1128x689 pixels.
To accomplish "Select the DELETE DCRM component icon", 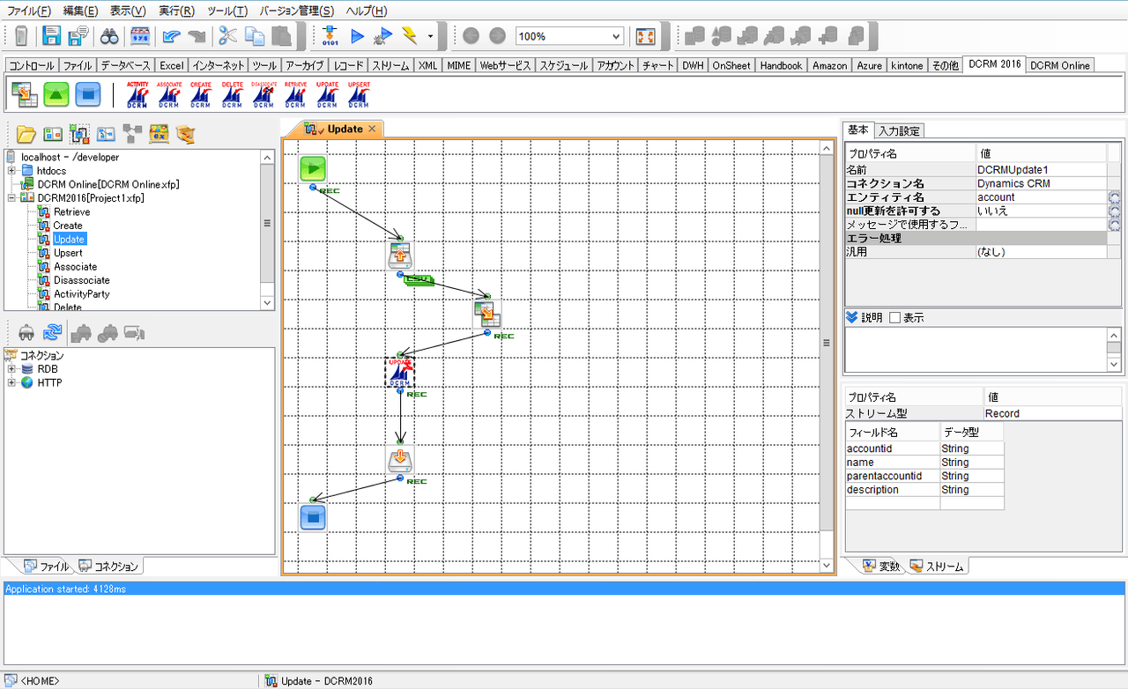I will pos(233,94).
